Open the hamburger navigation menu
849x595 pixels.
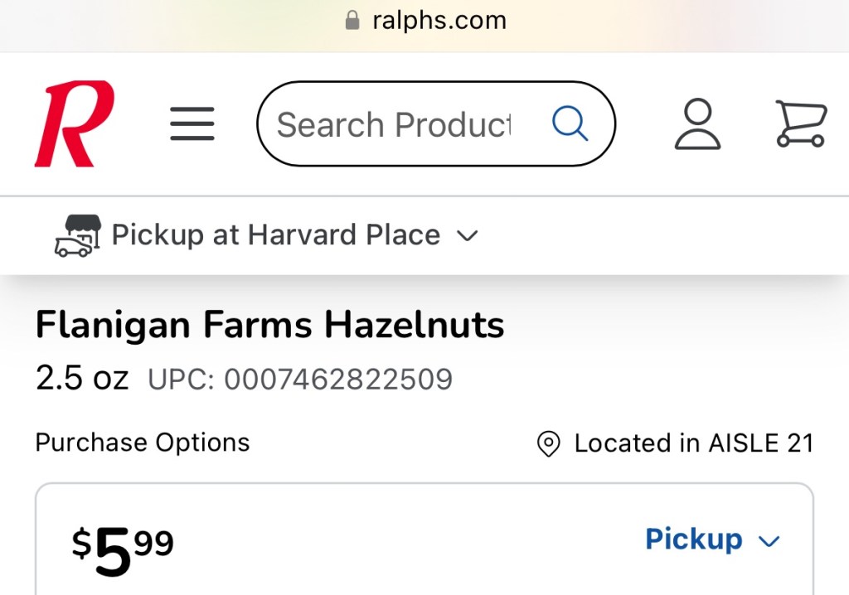tap(192, 124)
